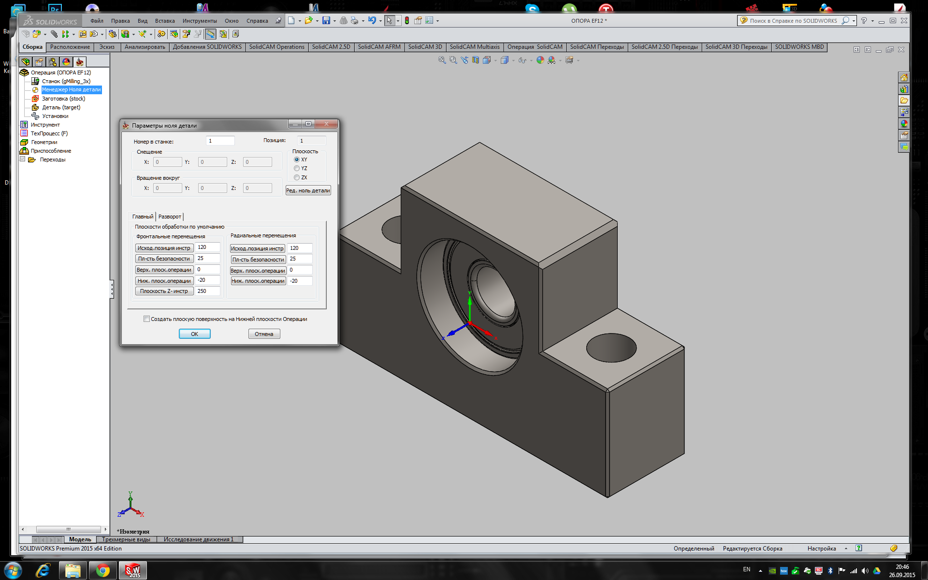Open the Инструменты menu
The height and width of the screenshot is (580, 928).
click(x=199, y=21)
